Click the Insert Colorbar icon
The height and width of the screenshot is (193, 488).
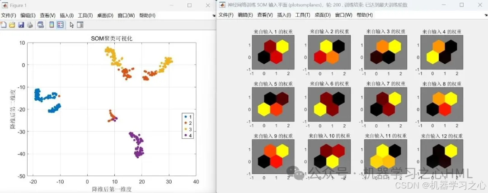pos(52,25)
